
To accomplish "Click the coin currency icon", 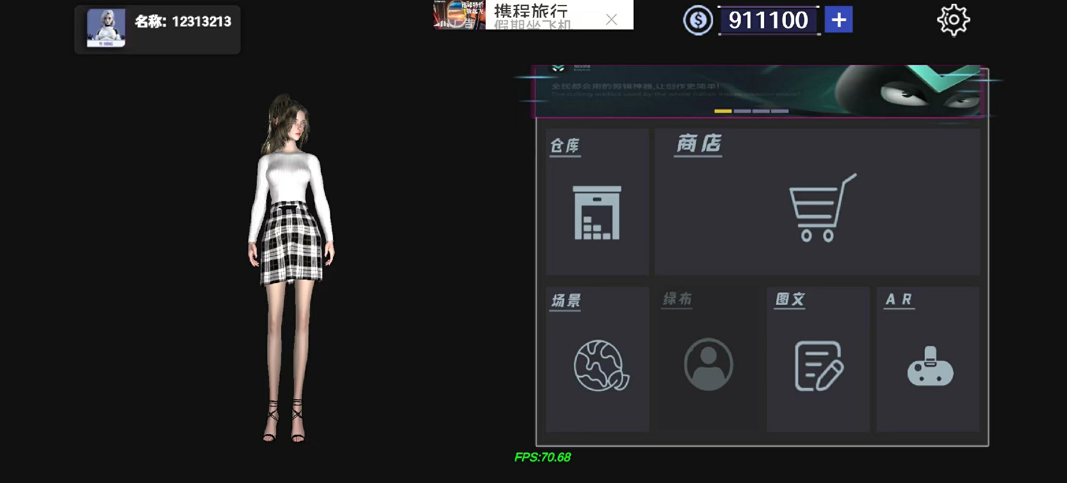I will [x=698, y=21].
